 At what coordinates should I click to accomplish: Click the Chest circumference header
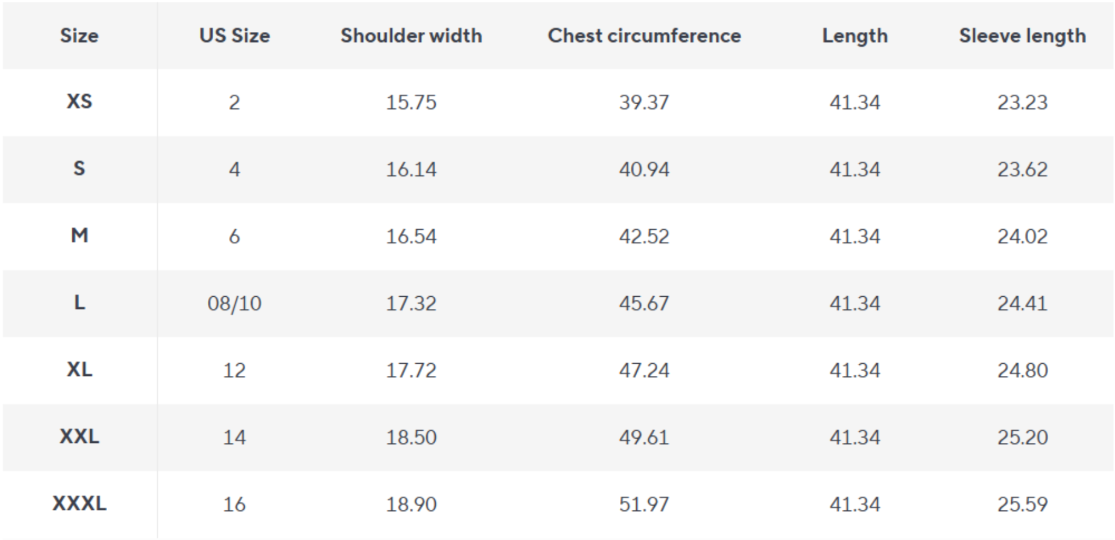[644, 35]
